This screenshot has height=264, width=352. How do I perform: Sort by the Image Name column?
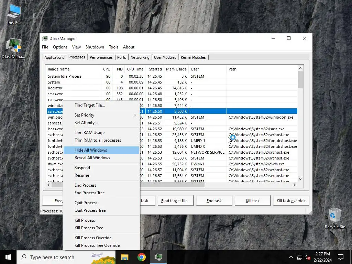tap(73, 69)
